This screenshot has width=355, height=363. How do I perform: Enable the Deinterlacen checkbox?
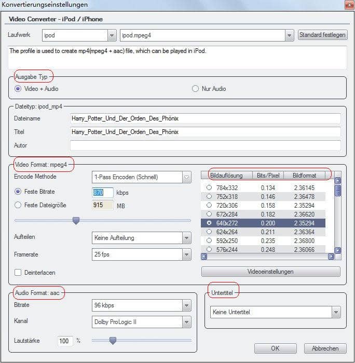pos(18,272)
